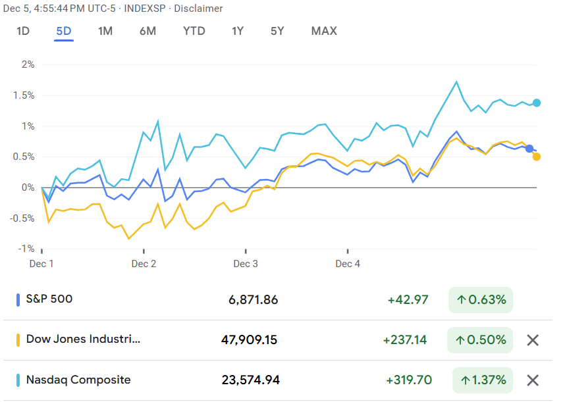Switch to the 6M time range
Viewport: 565px width, 402px height.
click(148, 31)
